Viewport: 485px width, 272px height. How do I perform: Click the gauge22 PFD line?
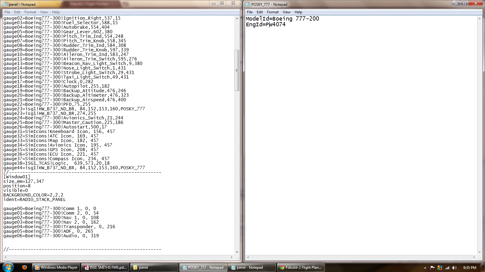click(x=47, y=104)
